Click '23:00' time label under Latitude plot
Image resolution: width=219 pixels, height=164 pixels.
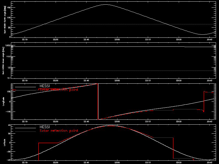(x=117, y=162)
